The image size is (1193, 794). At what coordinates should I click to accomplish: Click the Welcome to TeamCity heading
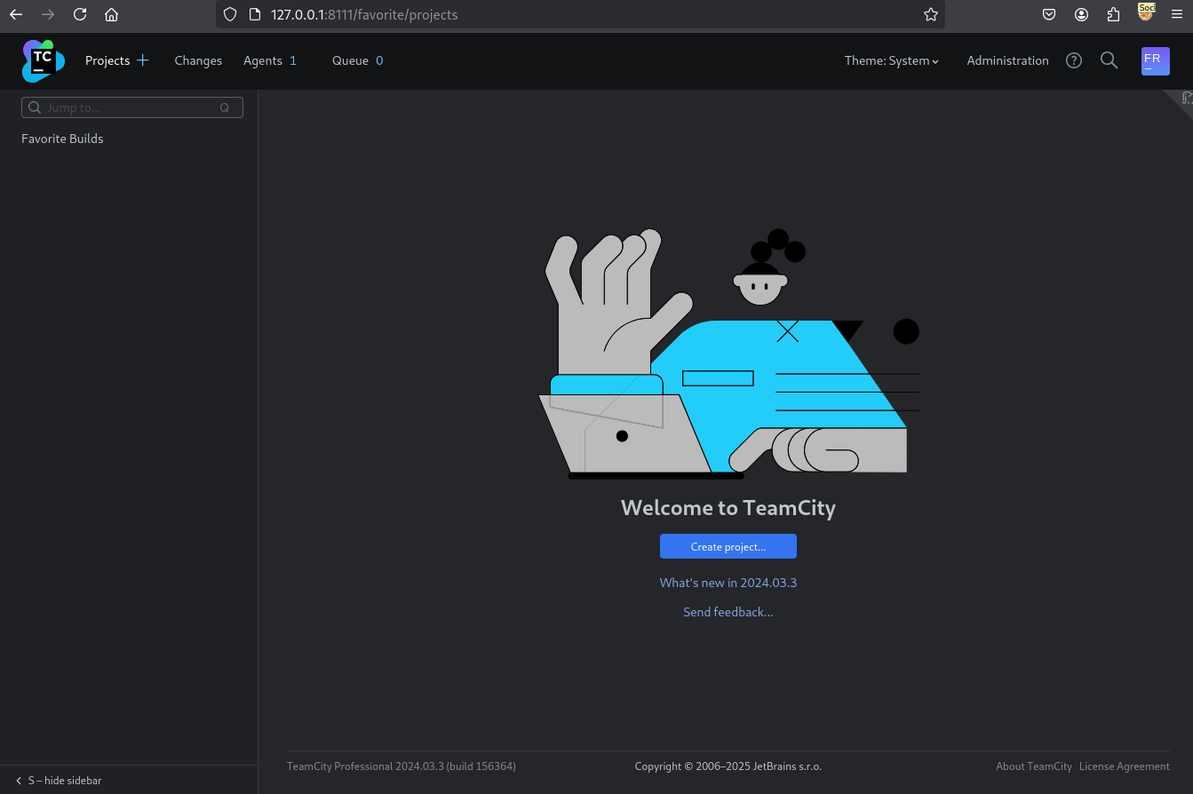728,507
